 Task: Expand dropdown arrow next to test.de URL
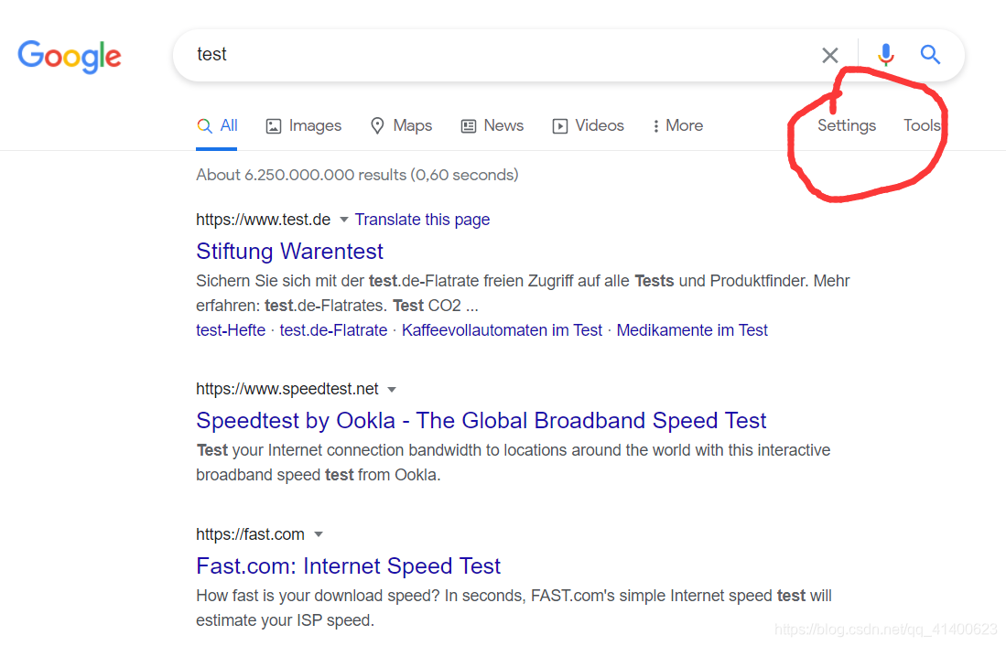pos(344,220)
